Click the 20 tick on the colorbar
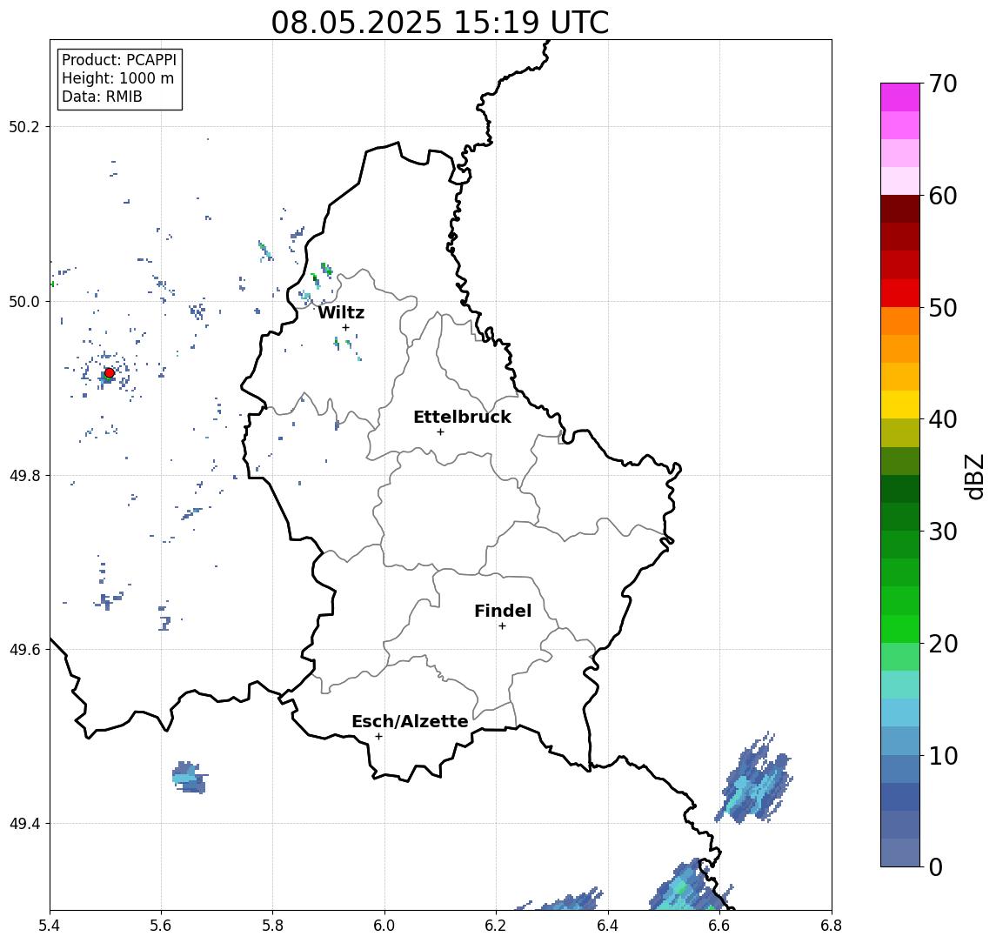This screenshot has width=996, height=943. point(943,643)
